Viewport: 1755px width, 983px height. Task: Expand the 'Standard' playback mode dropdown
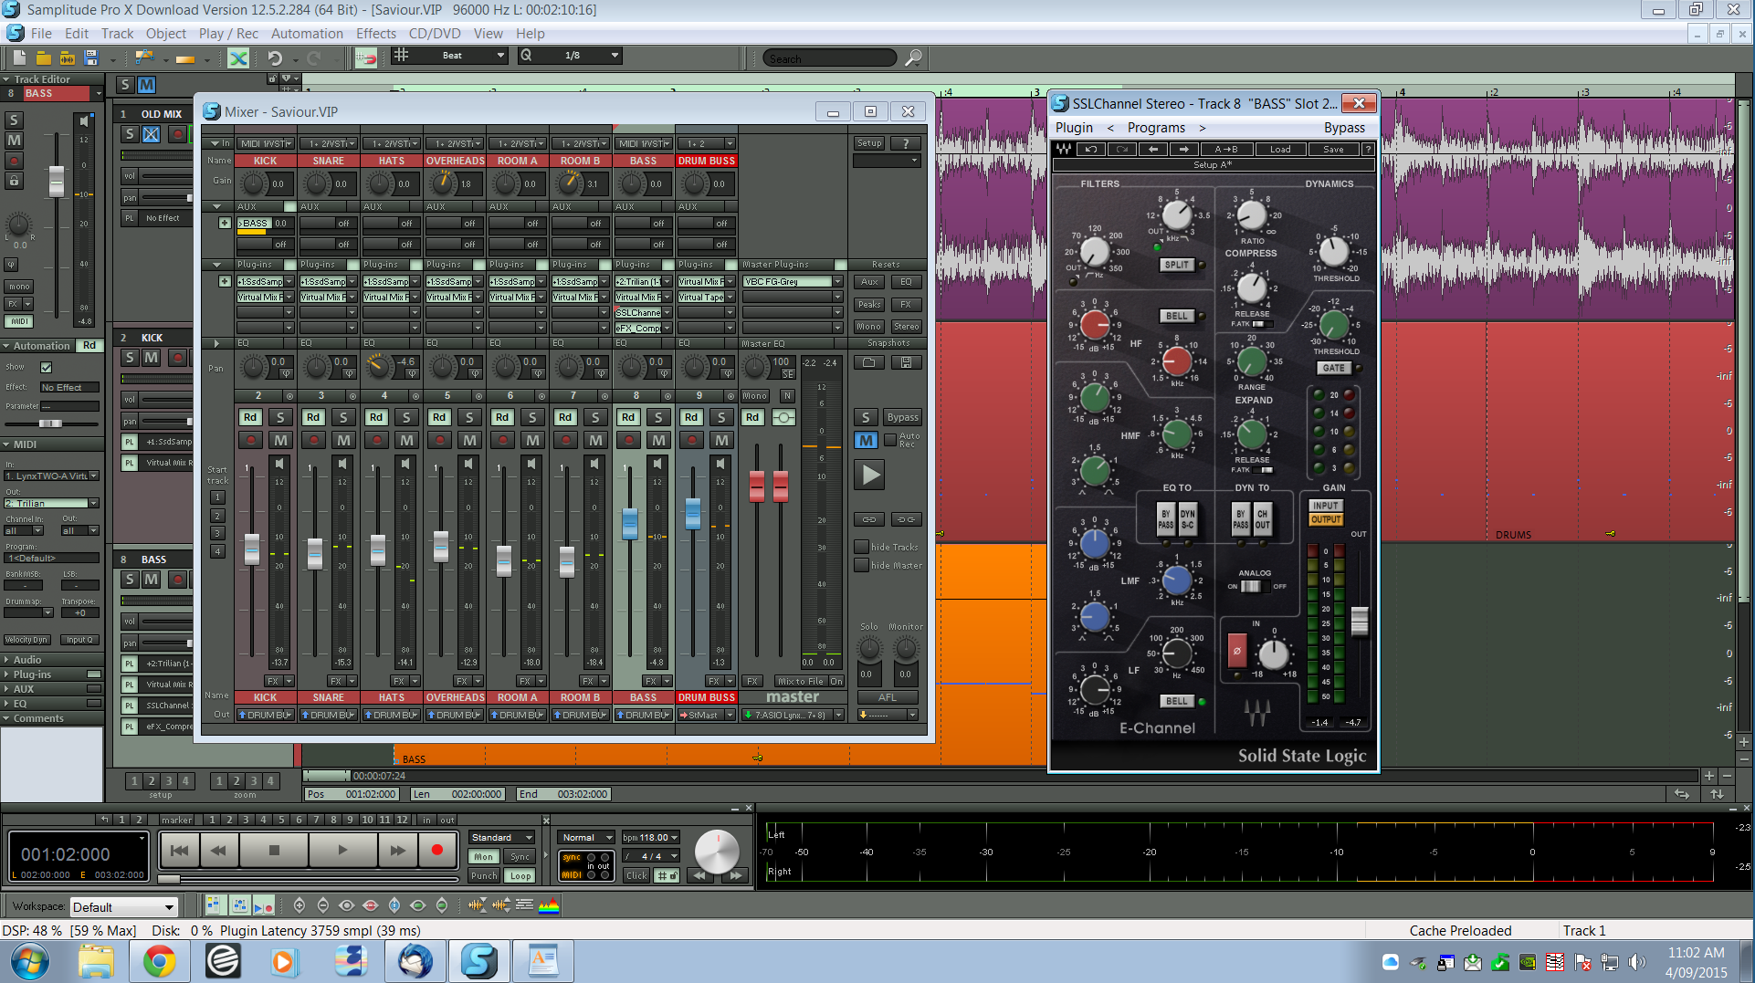501,837
